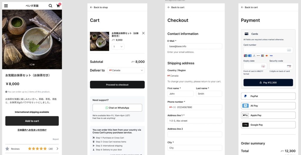Open the shopping cart icon
Viewport: 301px width, 155px height.
(x=58, y=6)
